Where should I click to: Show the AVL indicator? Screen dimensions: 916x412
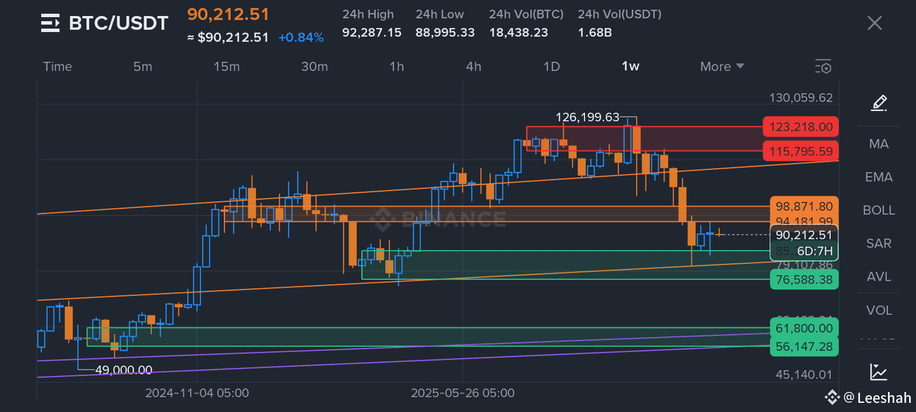point(878,276)
